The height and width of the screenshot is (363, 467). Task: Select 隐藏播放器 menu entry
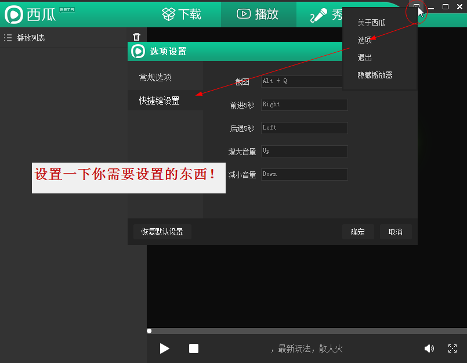tap(375, 75)
